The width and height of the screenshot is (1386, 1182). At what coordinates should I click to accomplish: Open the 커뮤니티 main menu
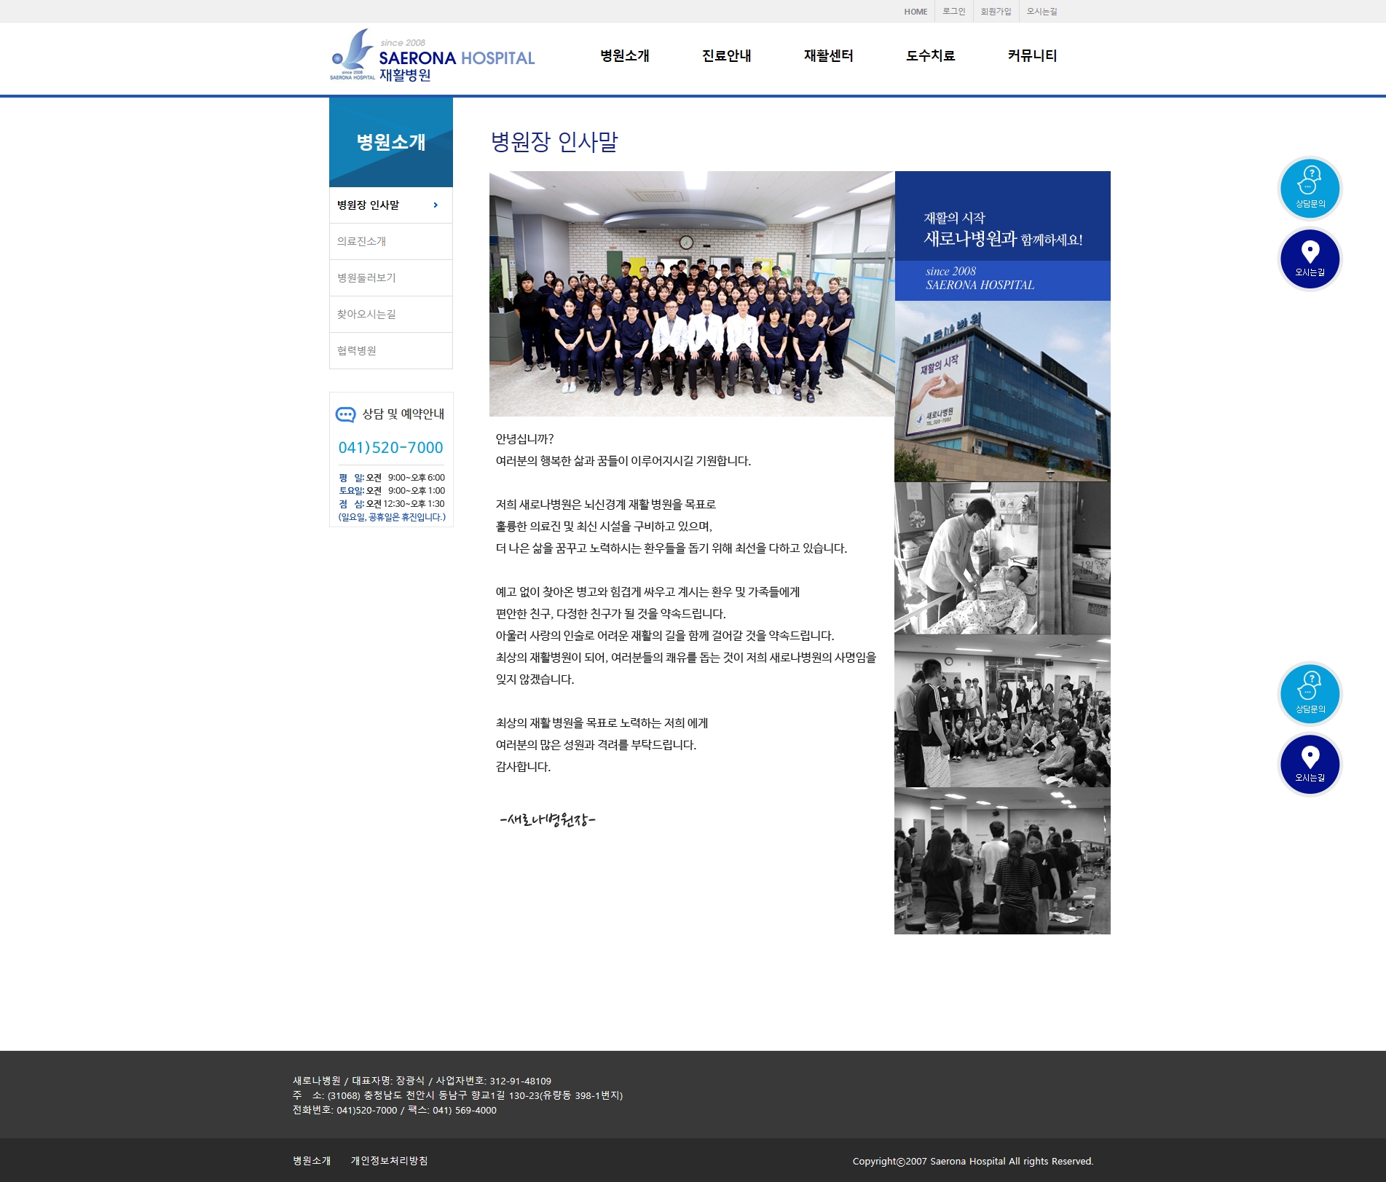pos(1033,56)
